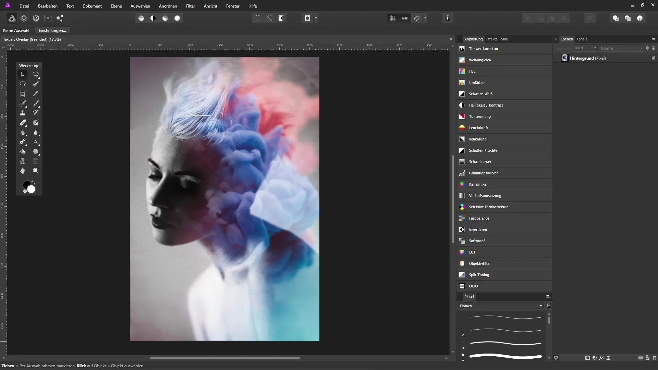Select the Mesh Warp tool

pos(23,161)
